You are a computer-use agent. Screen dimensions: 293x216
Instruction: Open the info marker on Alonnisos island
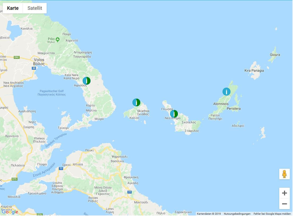pos(227,92)
